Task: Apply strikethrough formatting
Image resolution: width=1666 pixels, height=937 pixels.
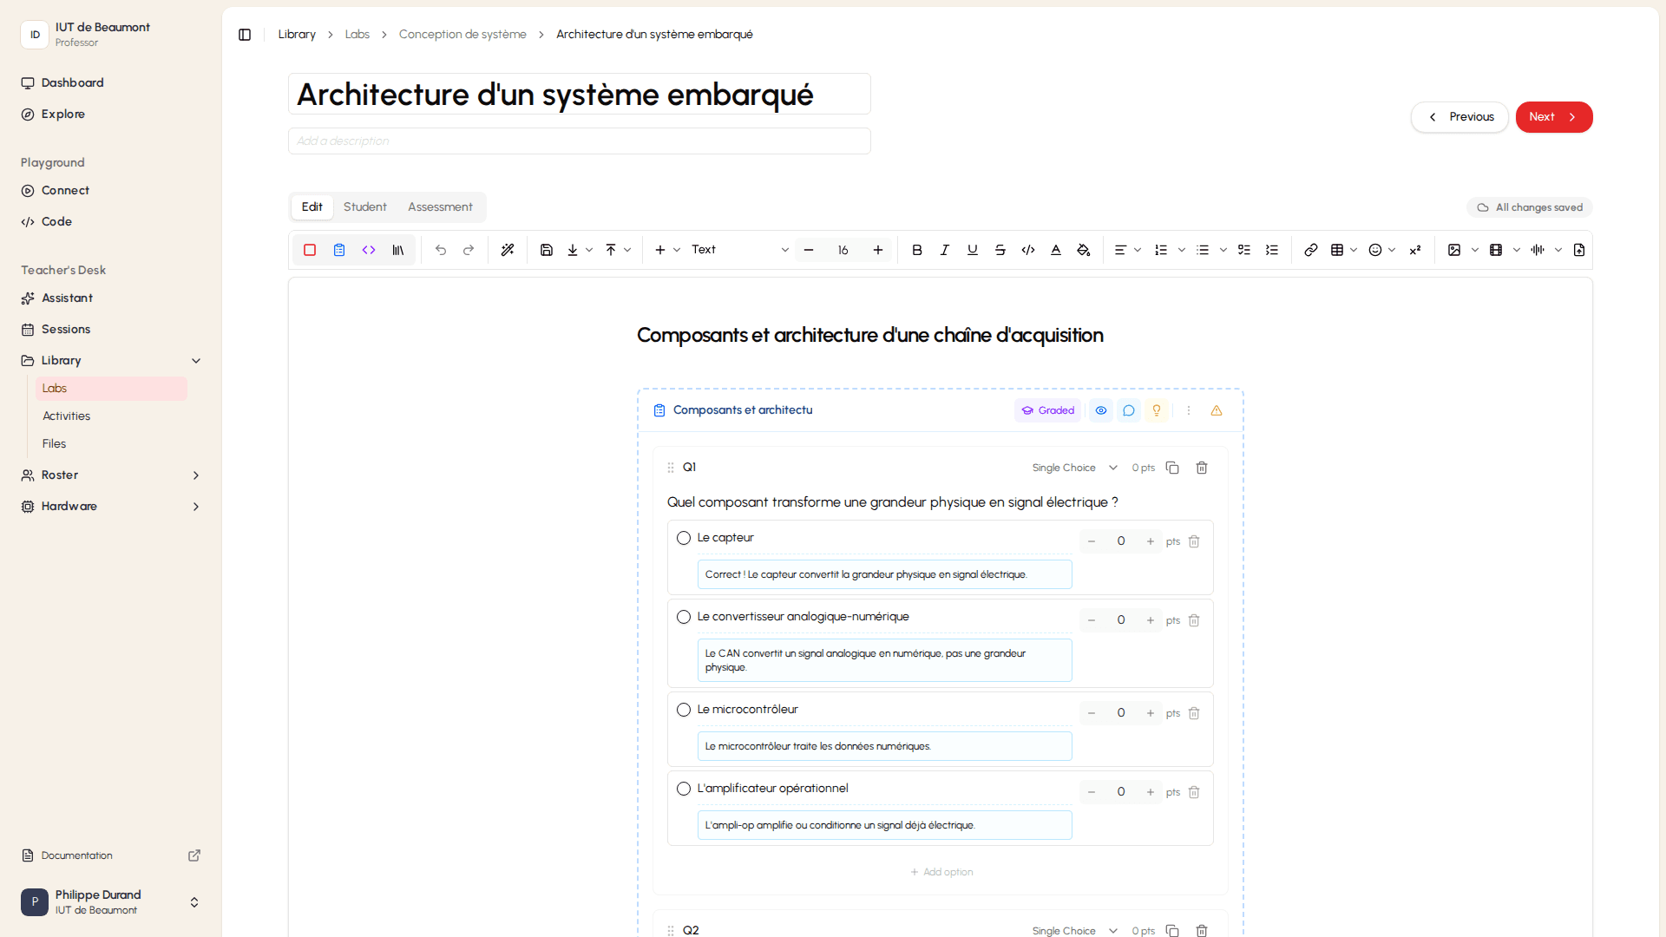Action: (x=1000, y=250)
